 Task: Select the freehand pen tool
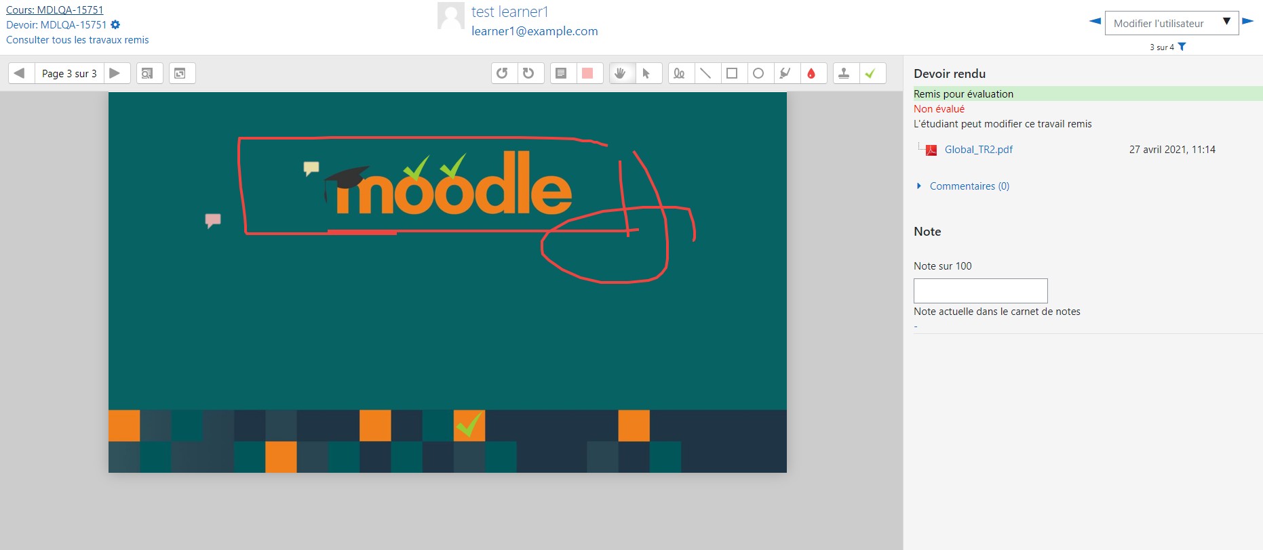[x=681, y=73]
